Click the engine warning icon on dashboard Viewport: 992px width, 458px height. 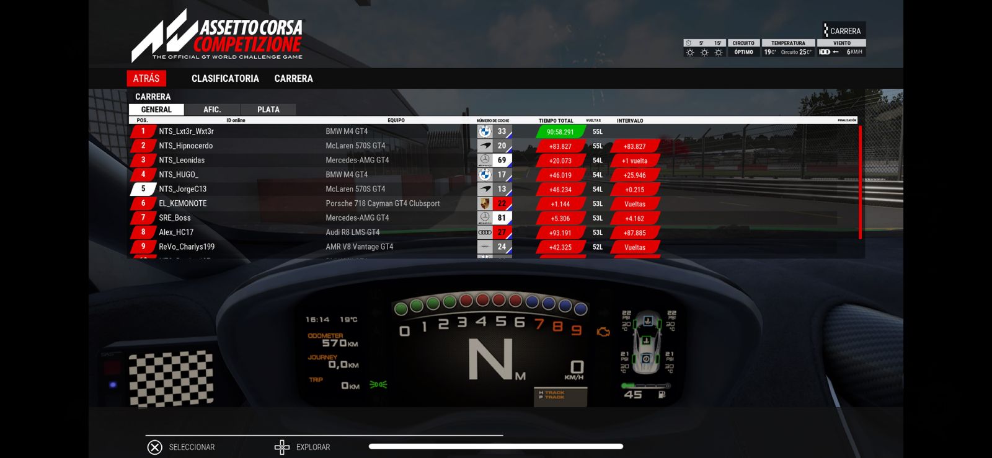click(603, 332)
